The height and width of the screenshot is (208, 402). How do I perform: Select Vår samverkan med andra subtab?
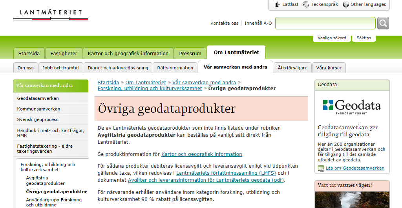pos(236,67)
